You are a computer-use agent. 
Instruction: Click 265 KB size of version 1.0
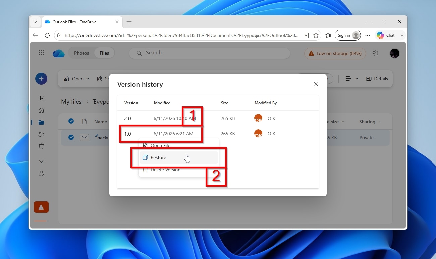[228, 134]
